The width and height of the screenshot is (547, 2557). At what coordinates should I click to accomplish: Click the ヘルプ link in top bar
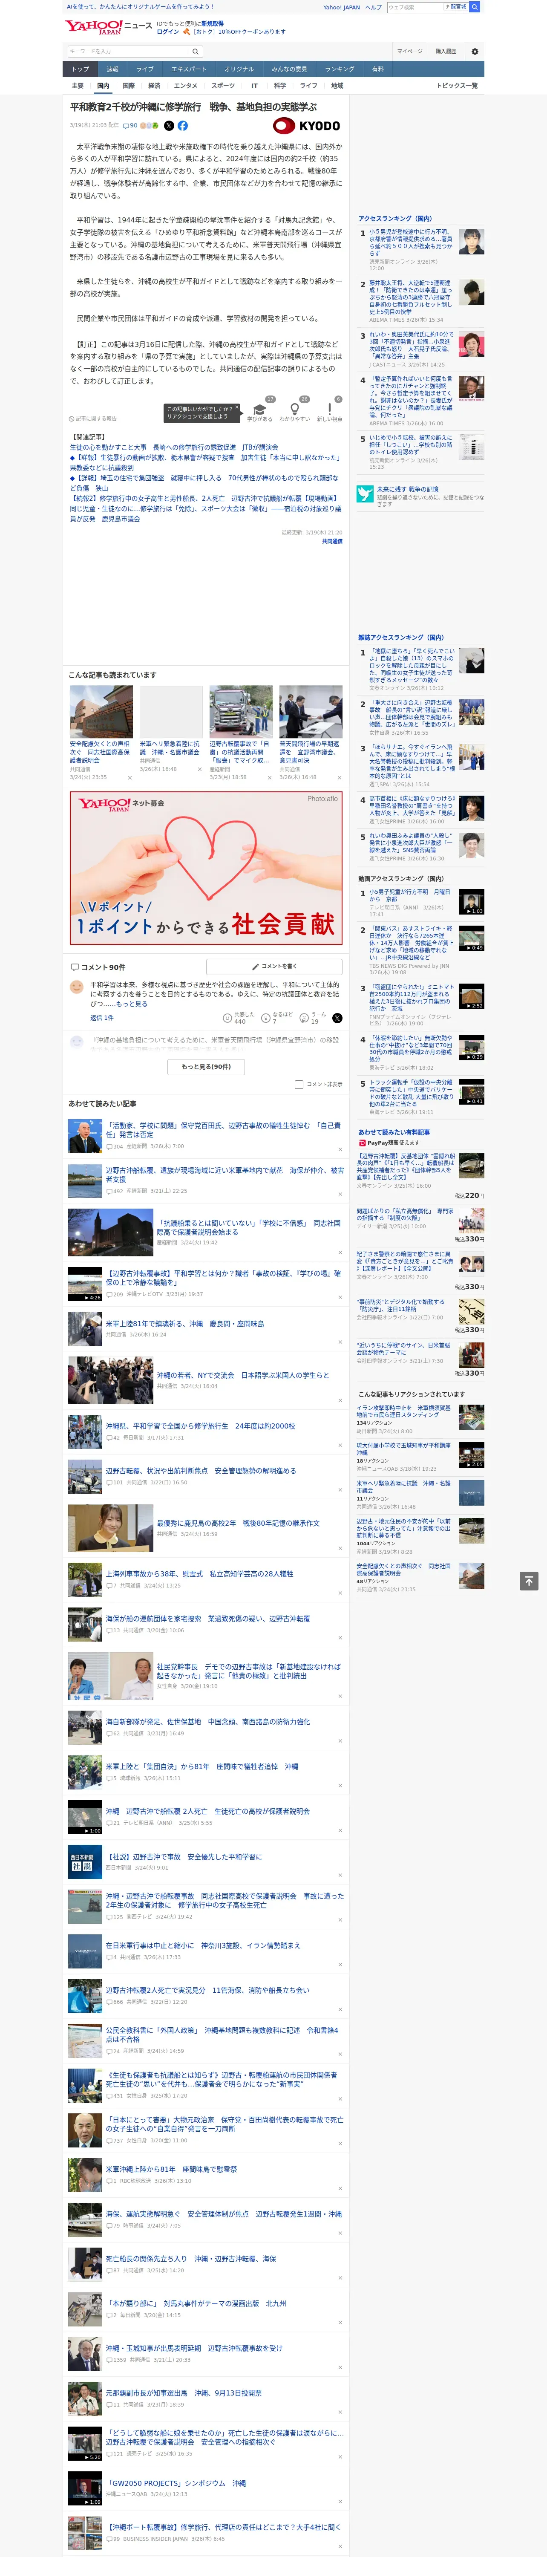372,7
